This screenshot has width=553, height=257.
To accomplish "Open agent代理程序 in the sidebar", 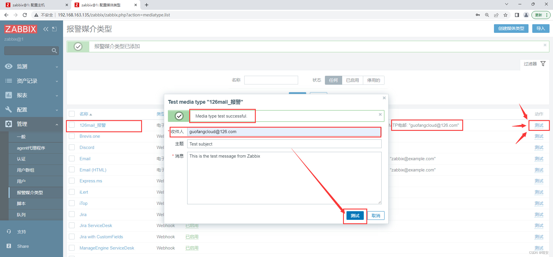I will click(x=31, y=148).
